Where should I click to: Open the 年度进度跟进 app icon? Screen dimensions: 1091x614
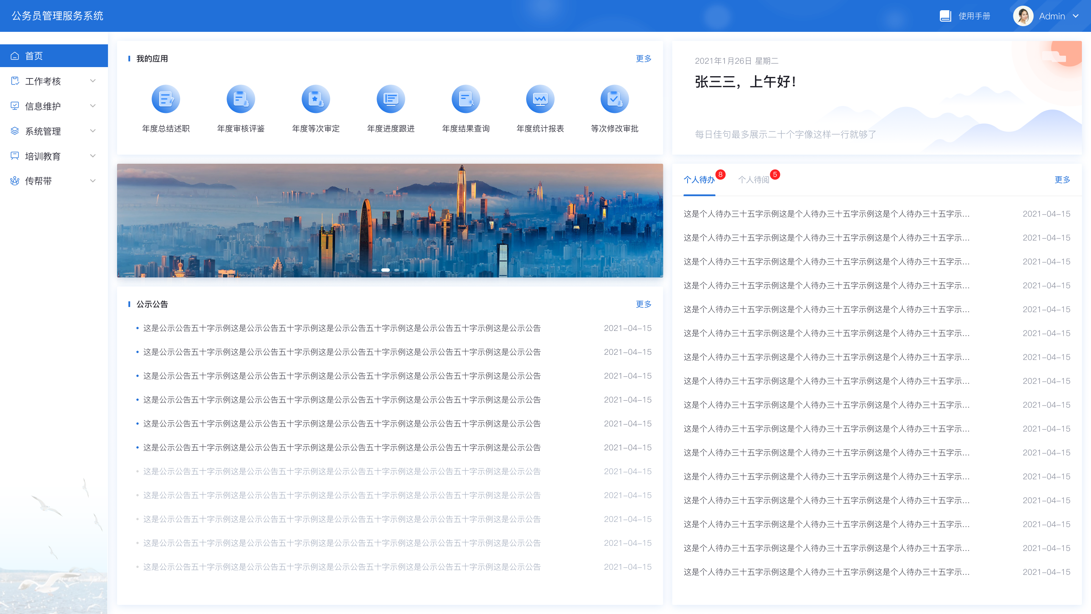point(391,99)
